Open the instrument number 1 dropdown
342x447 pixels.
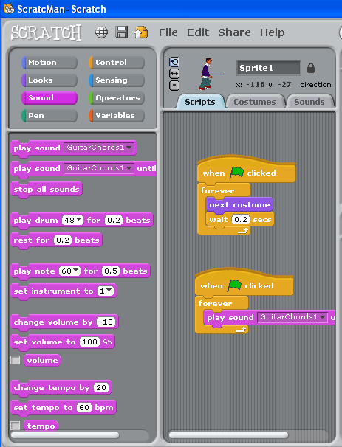click(x=106, y=291)
